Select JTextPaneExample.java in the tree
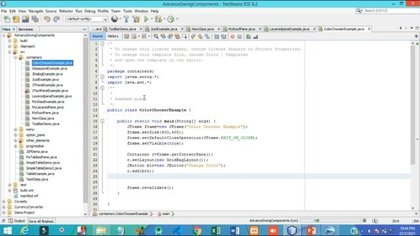Screen dimensions: 420x236 tap(50, 90)
